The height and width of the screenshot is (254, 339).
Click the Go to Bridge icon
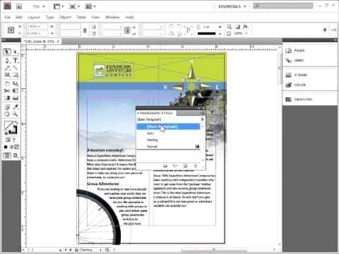(x=19, y=6)
